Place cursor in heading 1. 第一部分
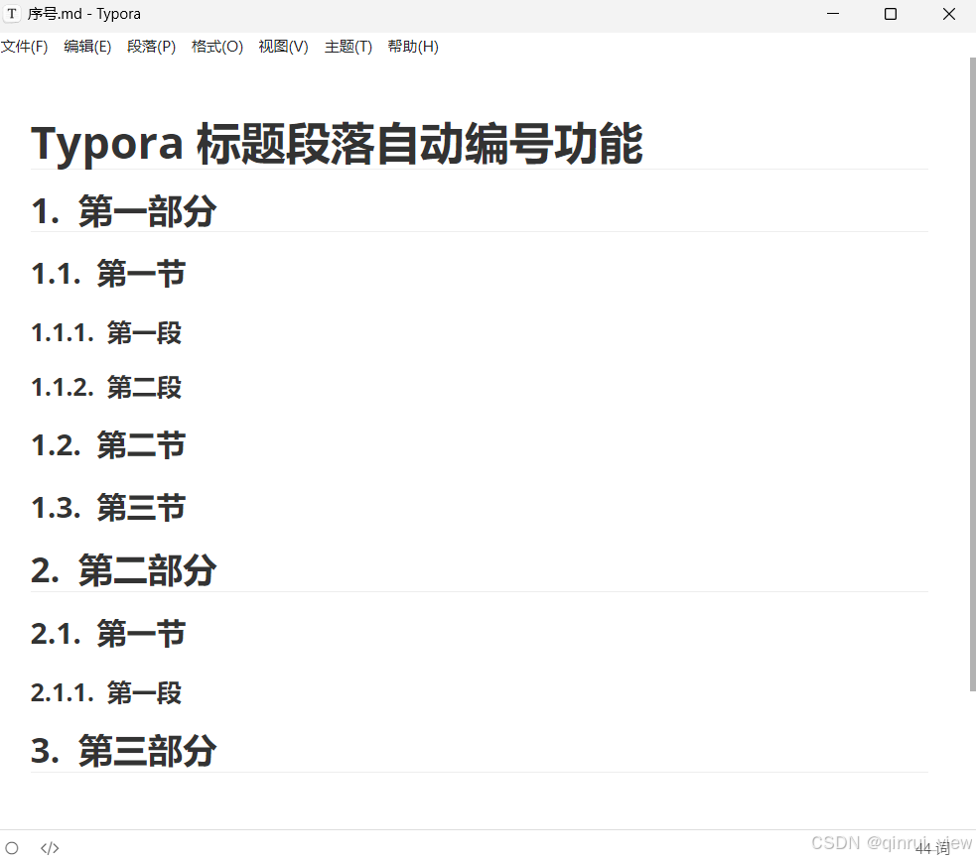The width and height of the screenshot is (976, 860). click(x=123, y=211)
